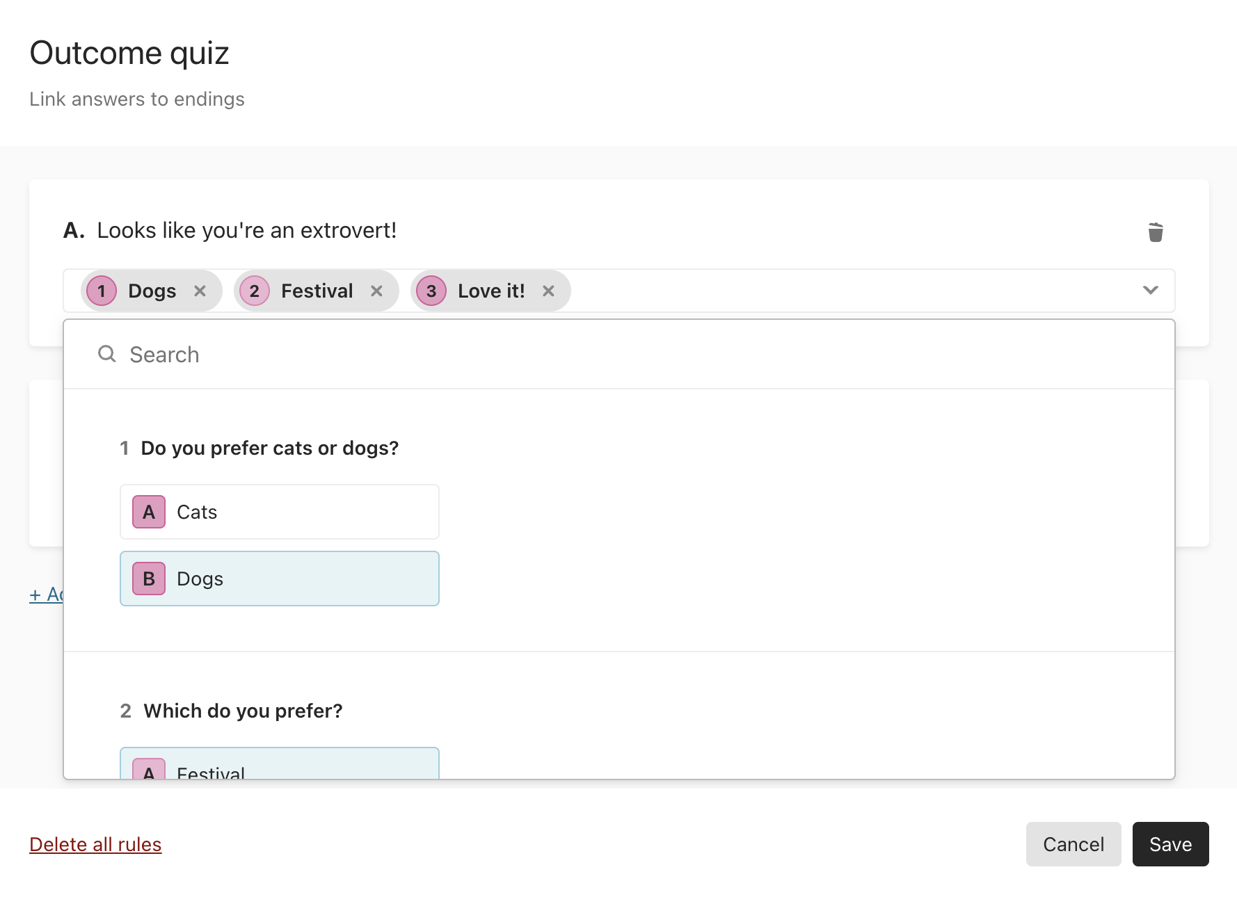
Task: Remove the Dogs tag with its X
Action: tap(200, 291)
